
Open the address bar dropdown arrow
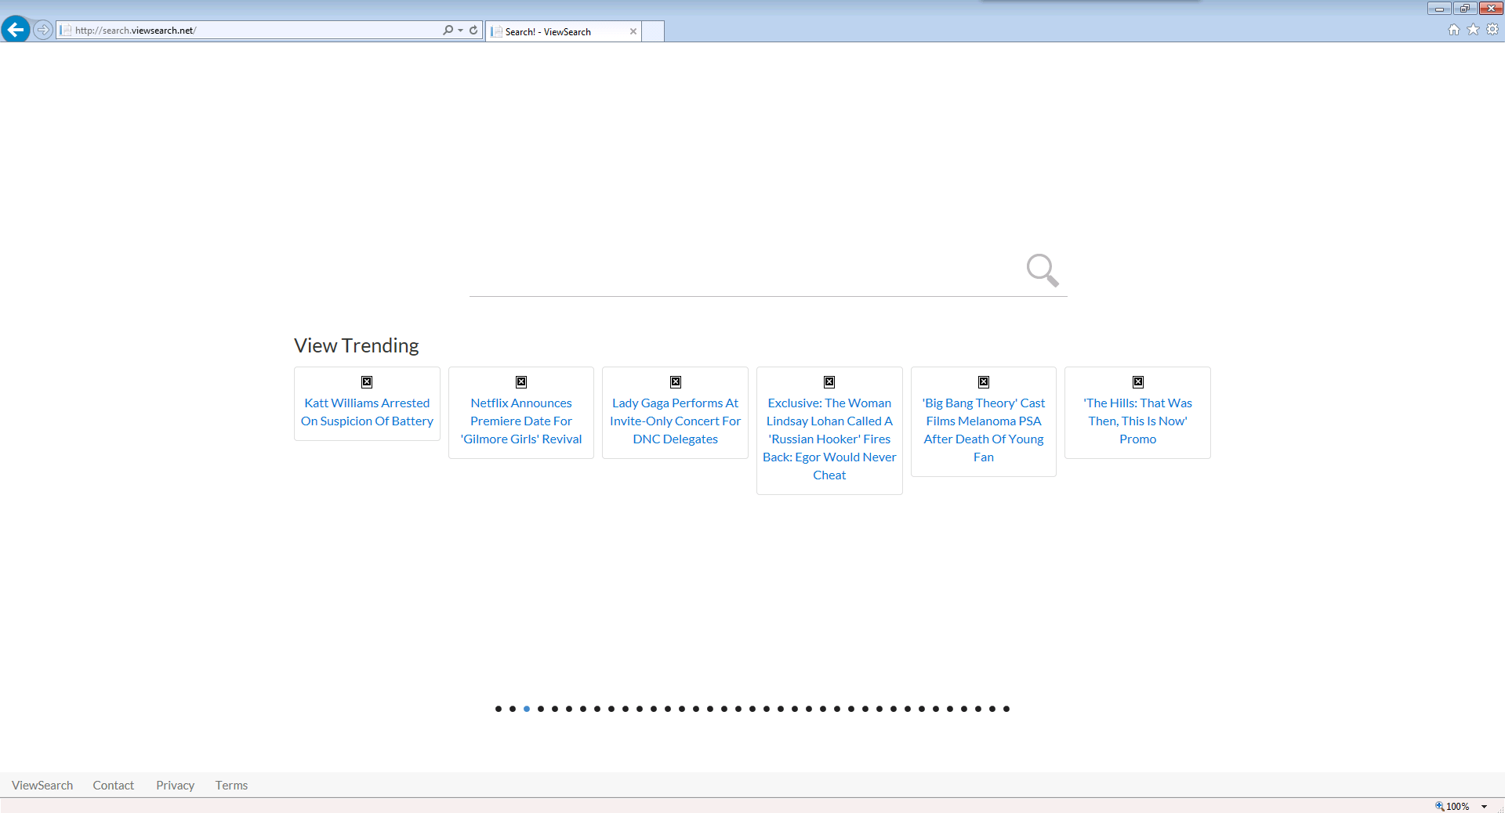tap(460, 31)
